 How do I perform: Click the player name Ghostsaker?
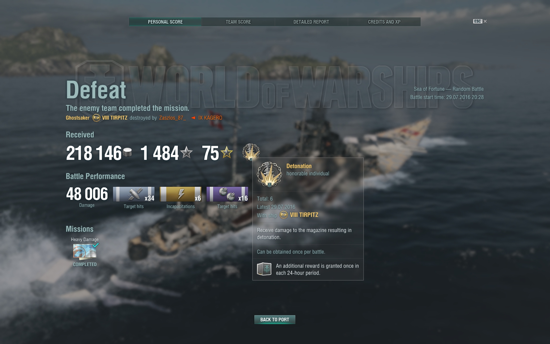click(x=78, y=118)
